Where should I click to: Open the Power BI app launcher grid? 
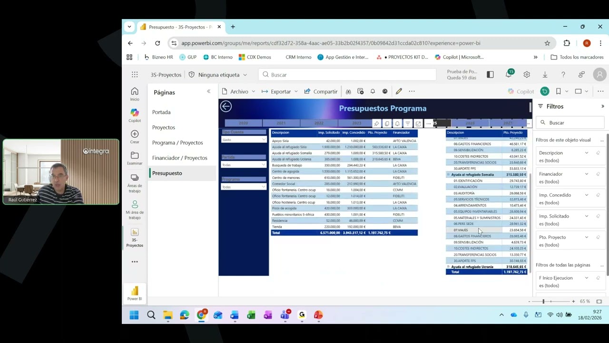pos(135,75)
